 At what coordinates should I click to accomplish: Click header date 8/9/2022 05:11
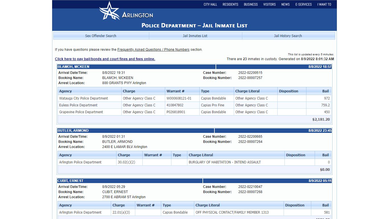pyautogui.click(x=320, y=181)
